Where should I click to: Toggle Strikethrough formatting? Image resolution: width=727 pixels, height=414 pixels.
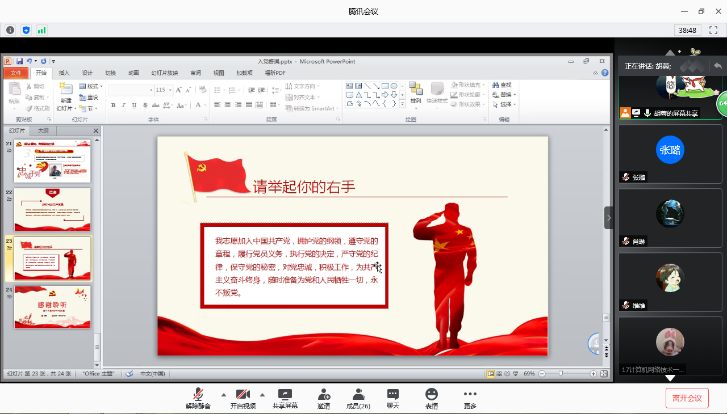tap(156, 105)
